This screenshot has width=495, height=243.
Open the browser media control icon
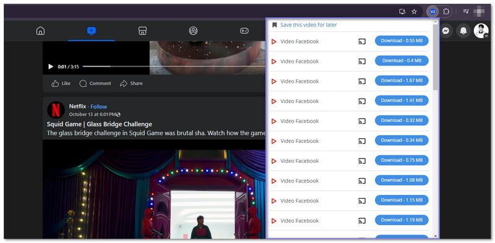(466, 12)
